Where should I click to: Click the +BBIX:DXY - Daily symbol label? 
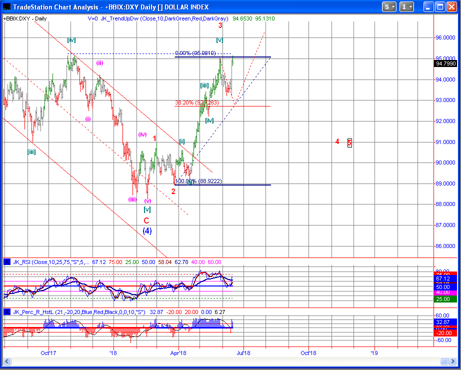pyautogui.click(x=25, y=18)
